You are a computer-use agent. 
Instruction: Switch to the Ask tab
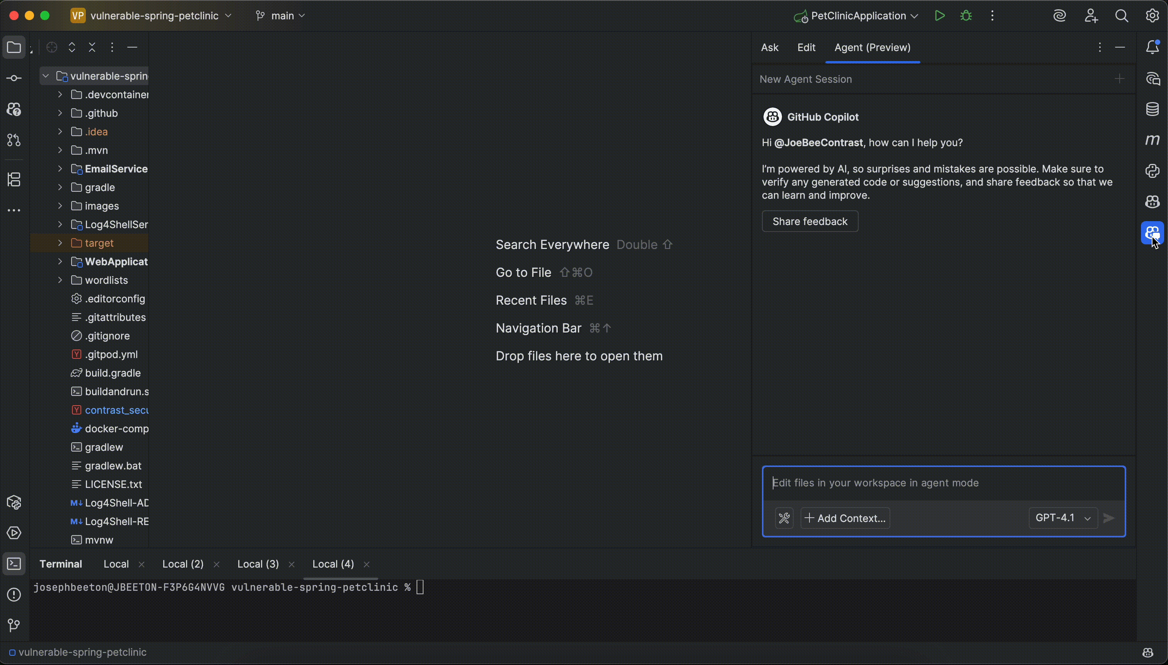(769, 48)
